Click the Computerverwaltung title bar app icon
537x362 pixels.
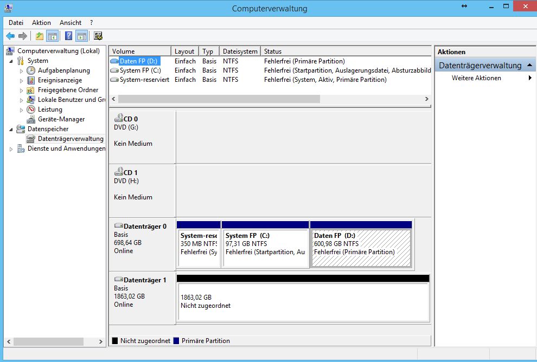coord(9,8)
